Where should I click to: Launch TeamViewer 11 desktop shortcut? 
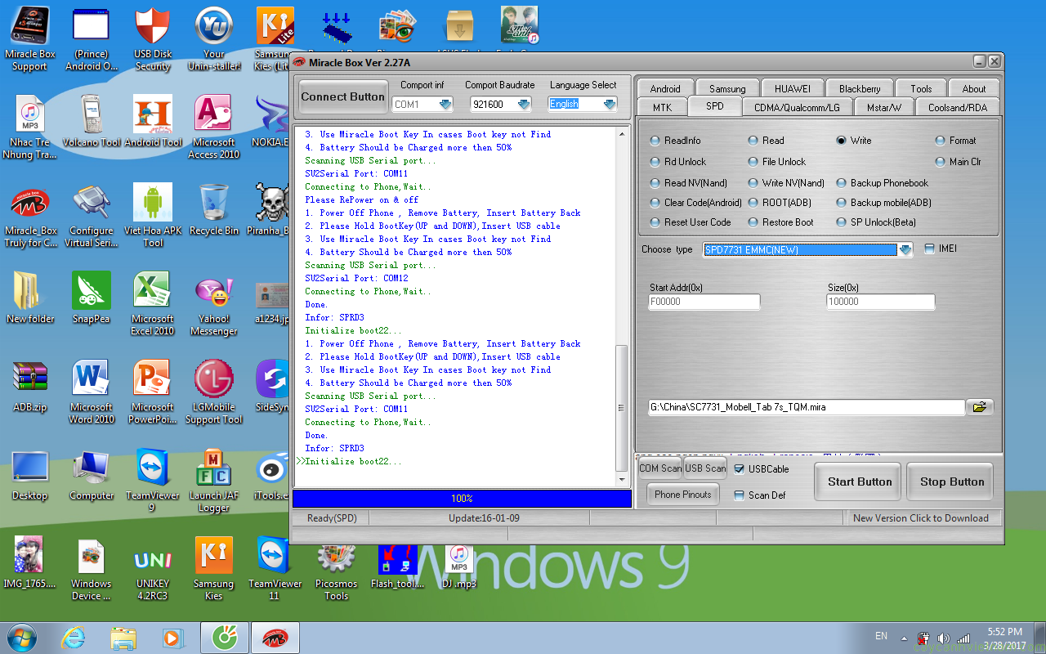[x=275, y=568]
